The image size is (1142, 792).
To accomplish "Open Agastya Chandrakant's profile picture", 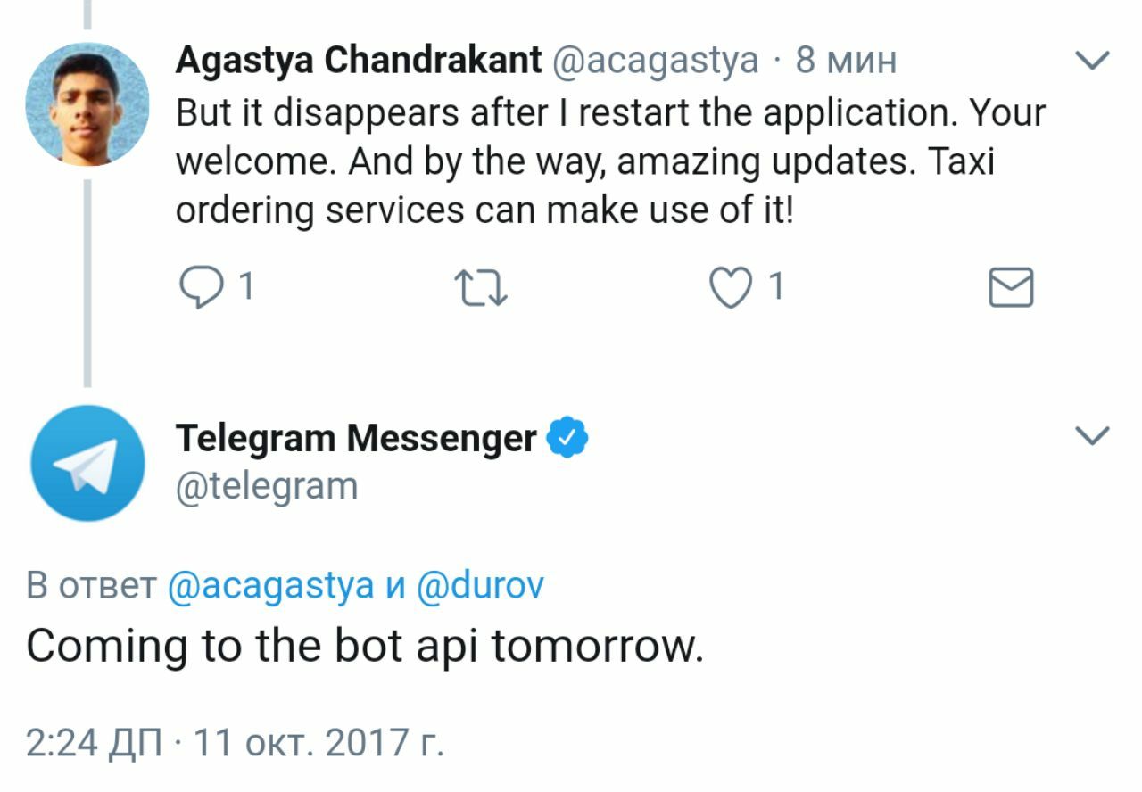I will (87, 104).
